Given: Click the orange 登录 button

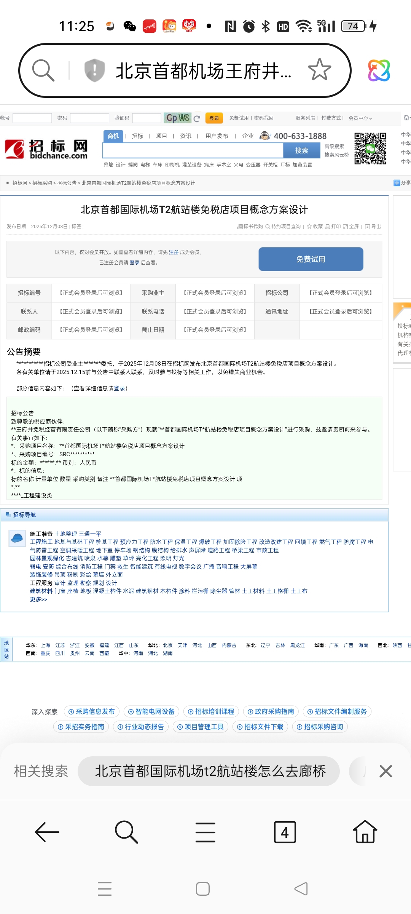Looking at the screenshot, I should tap(214, 118).
